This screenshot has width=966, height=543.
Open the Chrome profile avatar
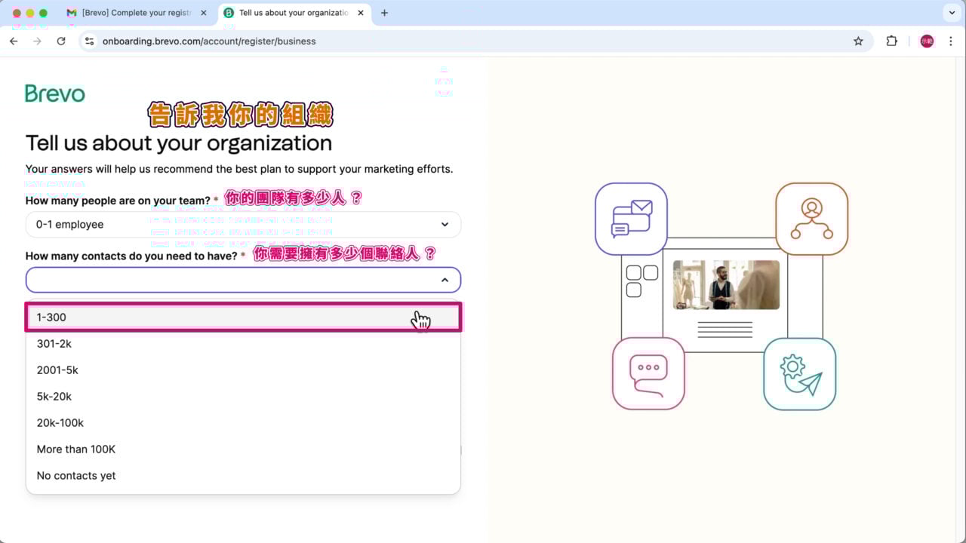(927, 41)
